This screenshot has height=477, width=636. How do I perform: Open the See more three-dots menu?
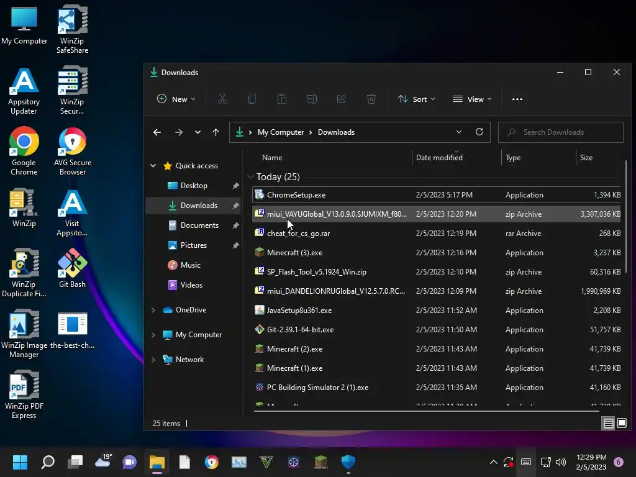click(x=517, y=99)
